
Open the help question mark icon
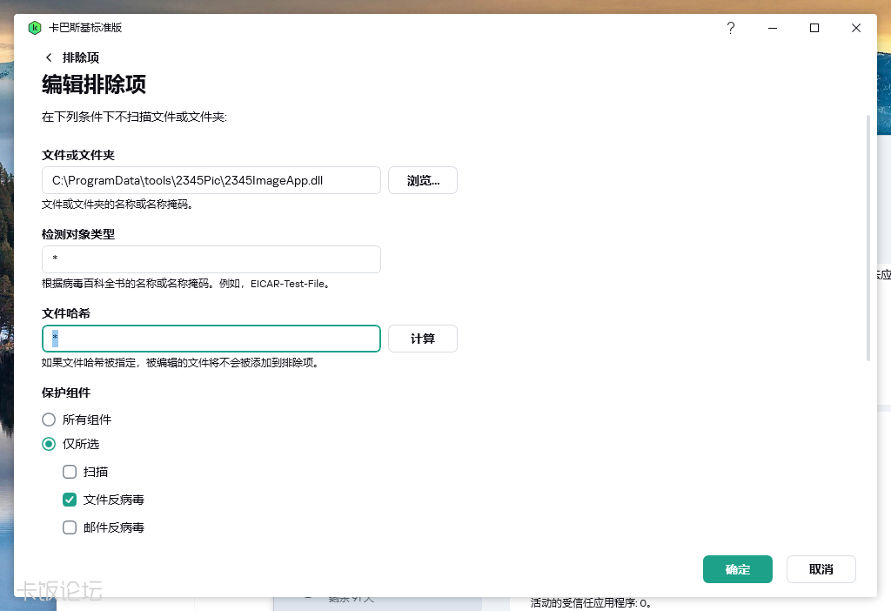point(731,28)
